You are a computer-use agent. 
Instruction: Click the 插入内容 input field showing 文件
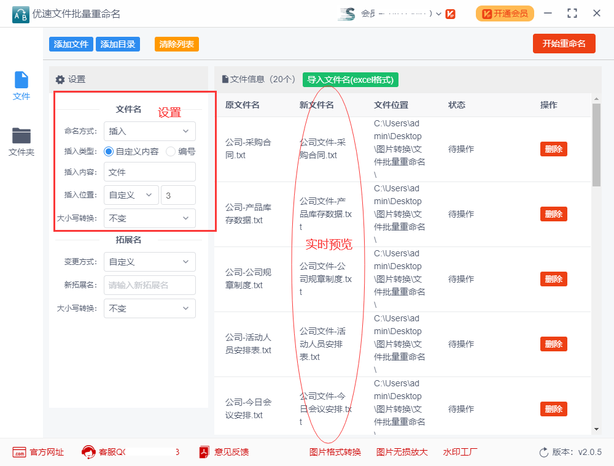(x=149, y=172)
